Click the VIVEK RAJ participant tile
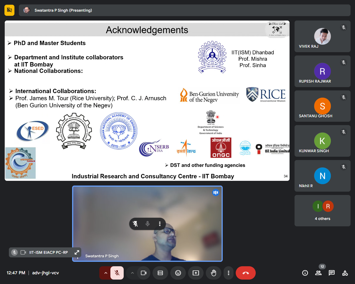Image resolution: width=355 pixels, height=284 pixels. (x=323, y=36)
